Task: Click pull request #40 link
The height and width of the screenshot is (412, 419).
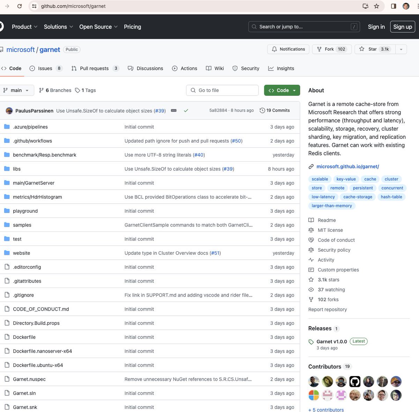Action: pos(199,155)
